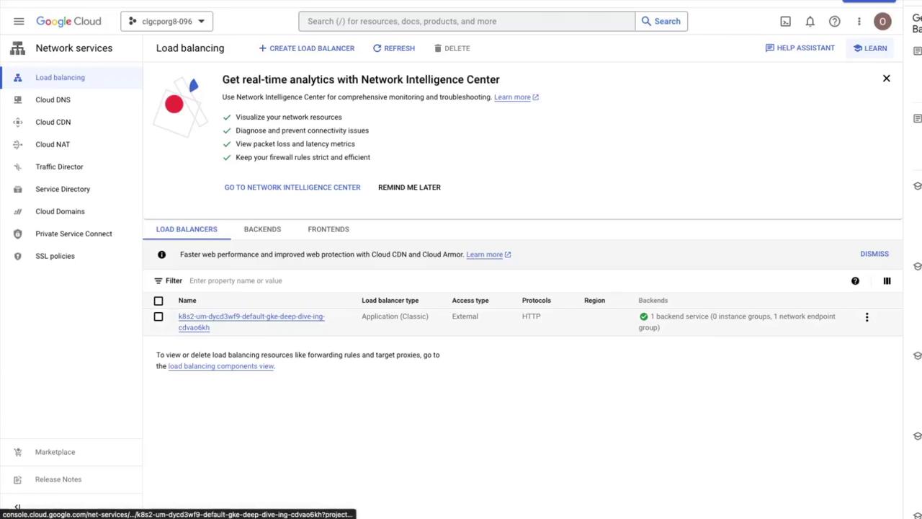Open Cloud DNS in the sidebar

point(53,100)
